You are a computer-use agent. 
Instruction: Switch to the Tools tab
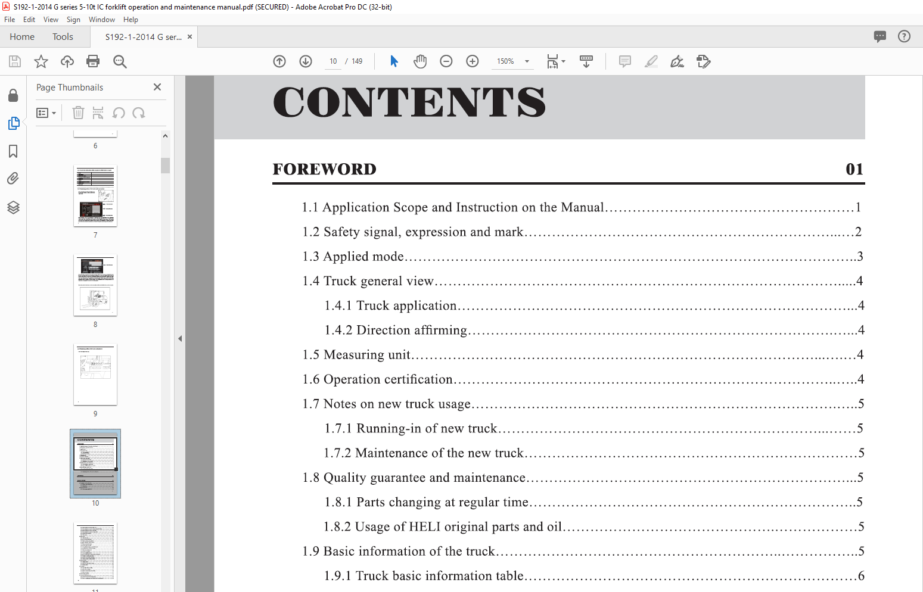[63, 37]
